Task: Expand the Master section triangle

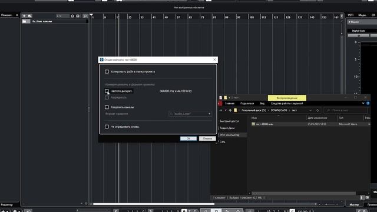Action: [349, 22]
